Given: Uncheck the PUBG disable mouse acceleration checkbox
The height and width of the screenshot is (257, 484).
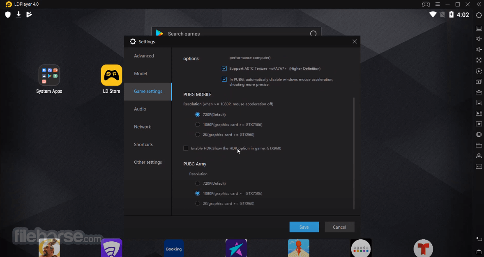Looking at the screenshot, I should coord(224,79).
